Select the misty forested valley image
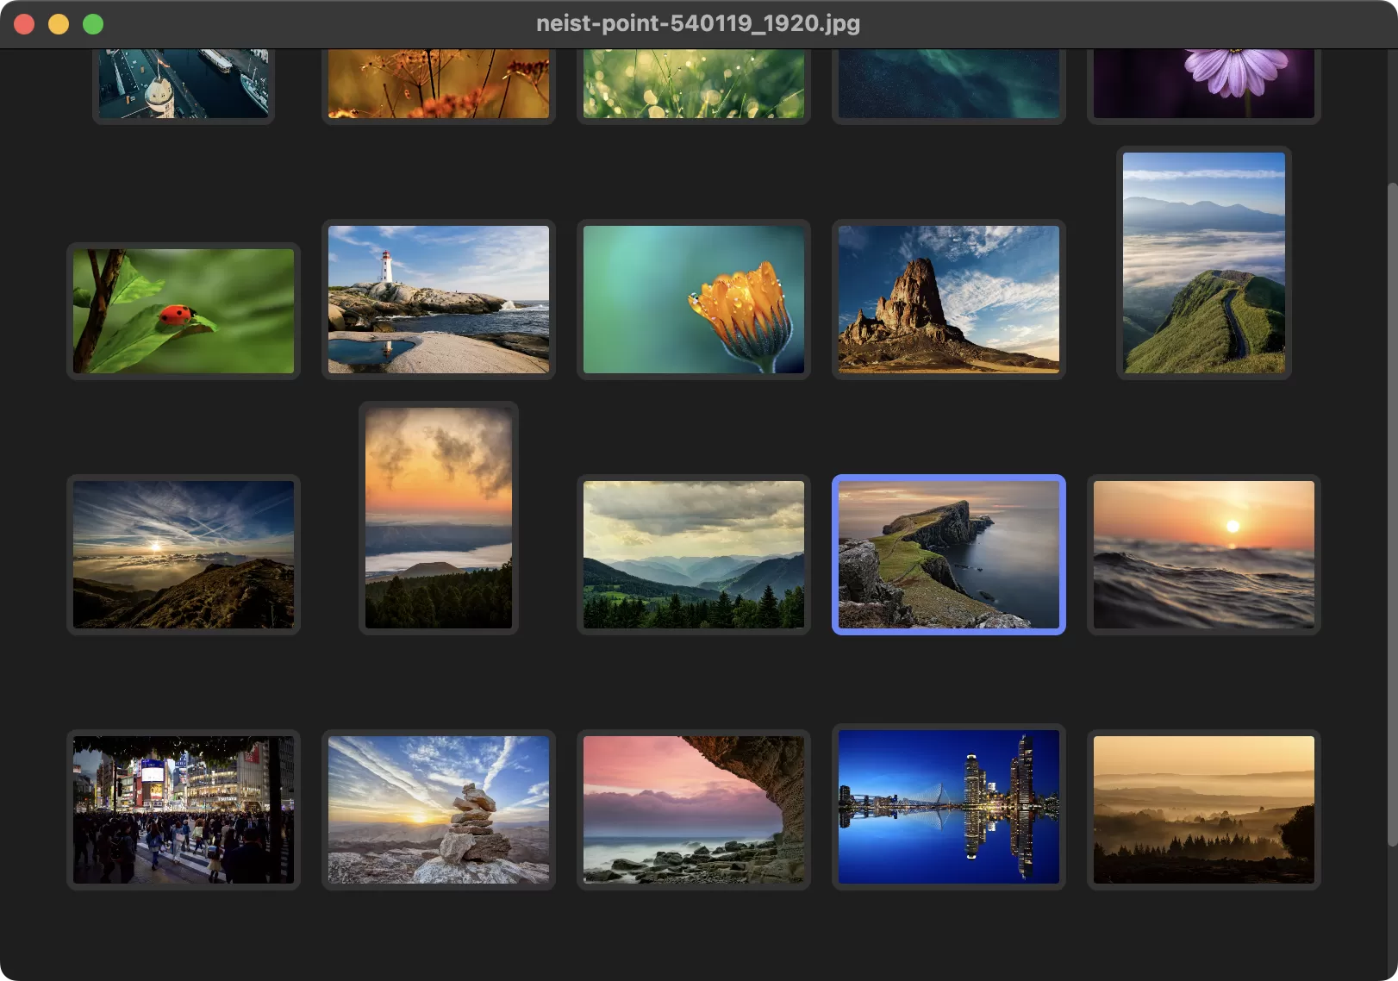Viewport: 1398px width, 981px height. click(694, 554)
